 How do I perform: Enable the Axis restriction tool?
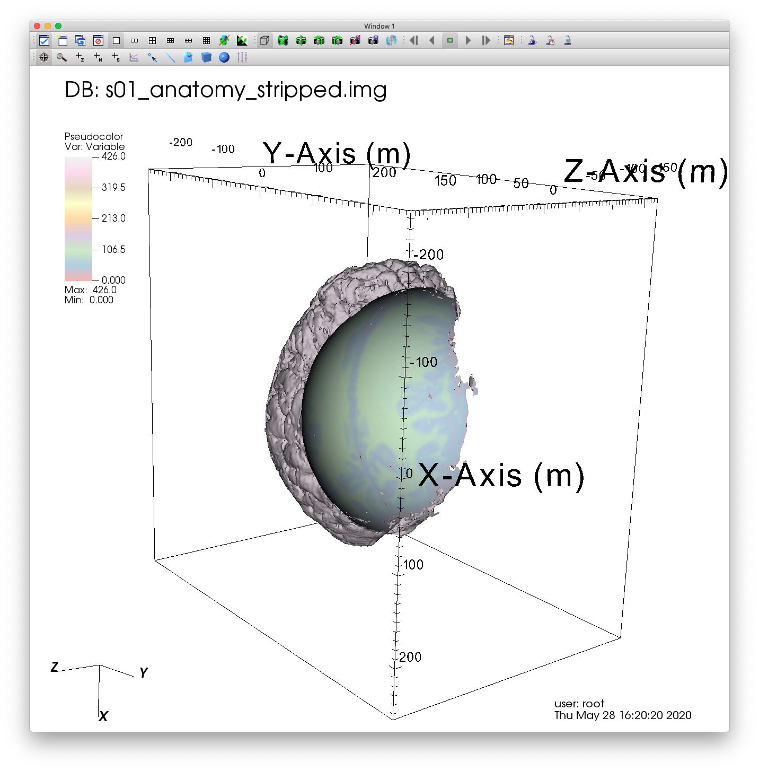242,57
